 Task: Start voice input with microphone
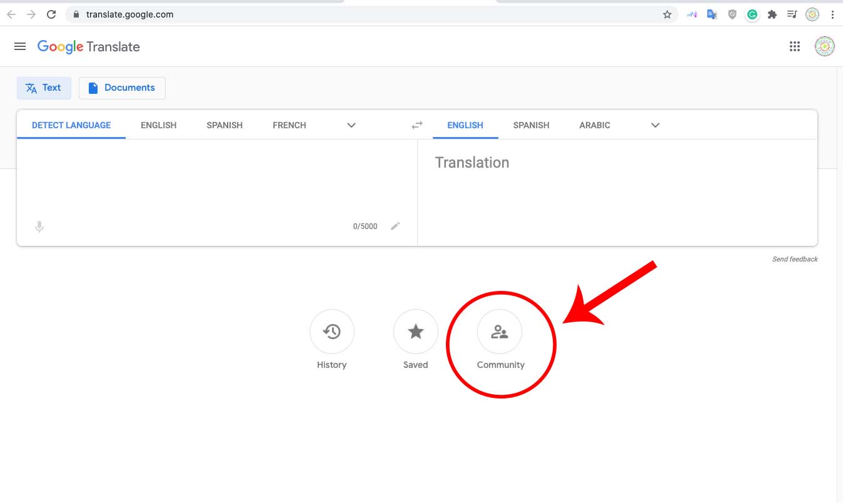(39, 226)
